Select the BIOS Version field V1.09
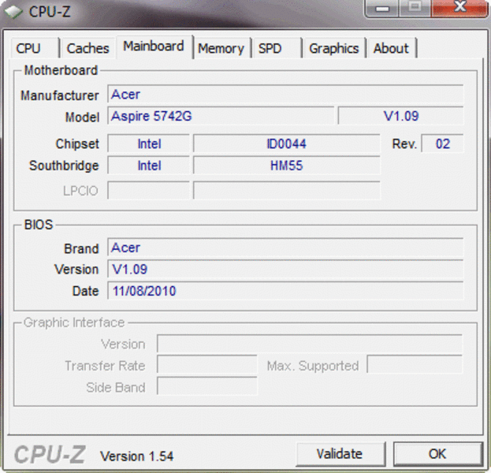 coord(285,269)
